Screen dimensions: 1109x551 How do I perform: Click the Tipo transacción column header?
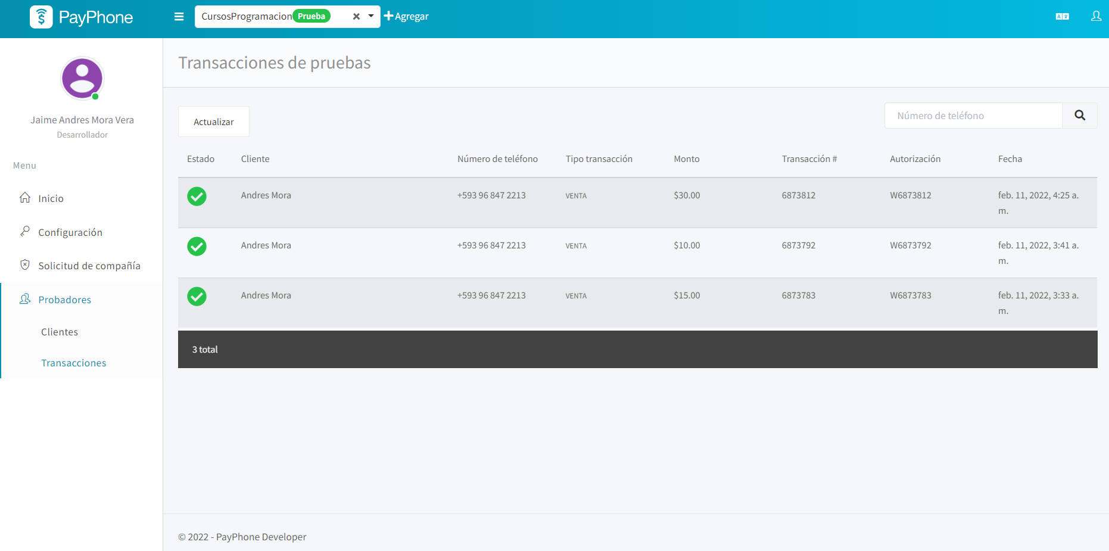(599, 159)
